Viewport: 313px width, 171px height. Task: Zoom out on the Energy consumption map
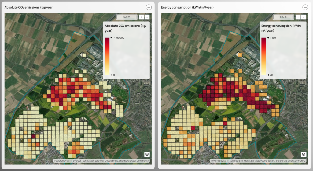[304, 17]
